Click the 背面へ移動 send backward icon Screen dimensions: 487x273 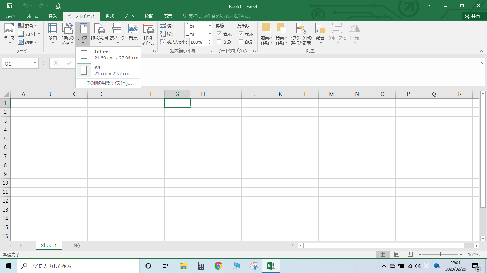coord(281,28)
